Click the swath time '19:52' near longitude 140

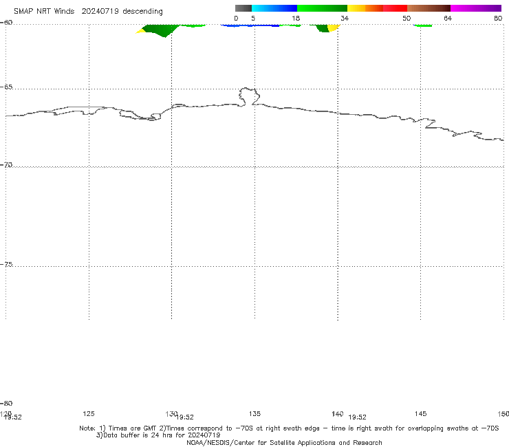pos(357,417)
